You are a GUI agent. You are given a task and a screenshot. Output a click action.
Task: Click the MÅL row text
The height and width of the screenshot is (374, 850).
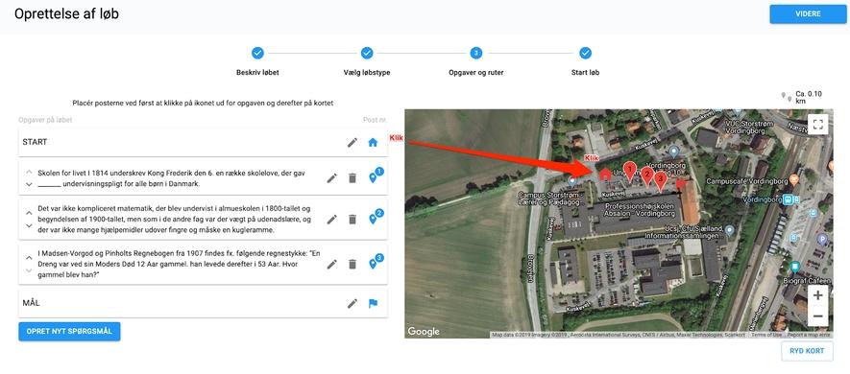(31, 303)
